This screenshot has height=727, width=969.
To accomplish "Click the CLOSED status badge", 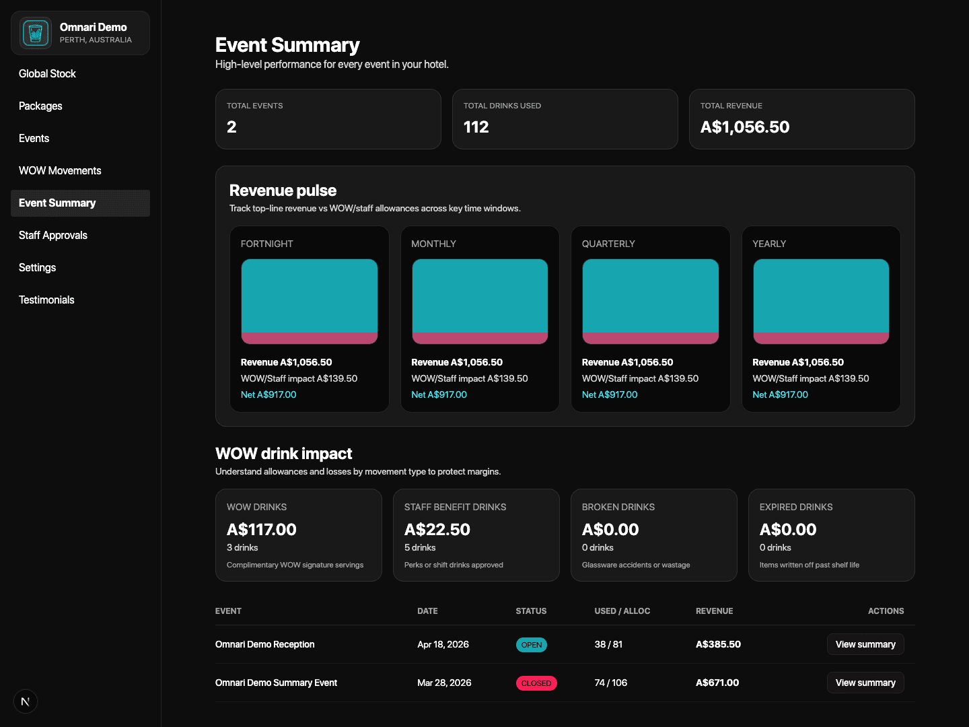I will [x=536, y=683].
